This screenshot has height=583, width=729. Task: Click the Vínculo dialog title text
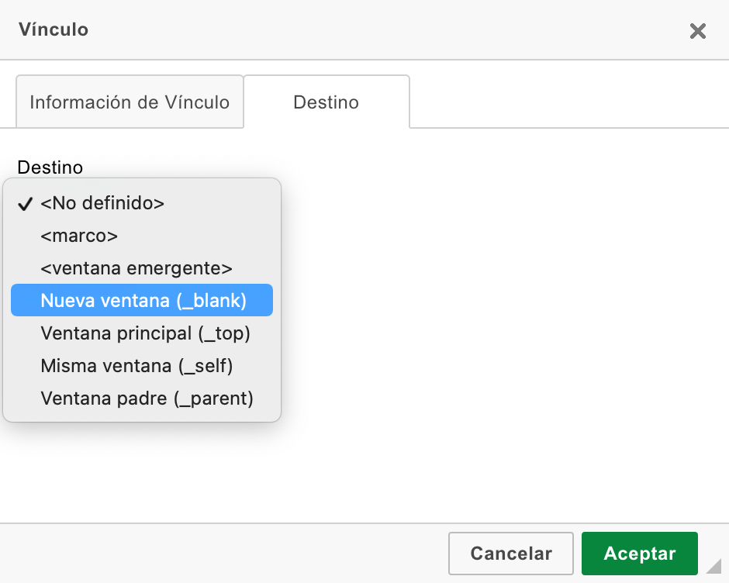[x=54, y=29]
